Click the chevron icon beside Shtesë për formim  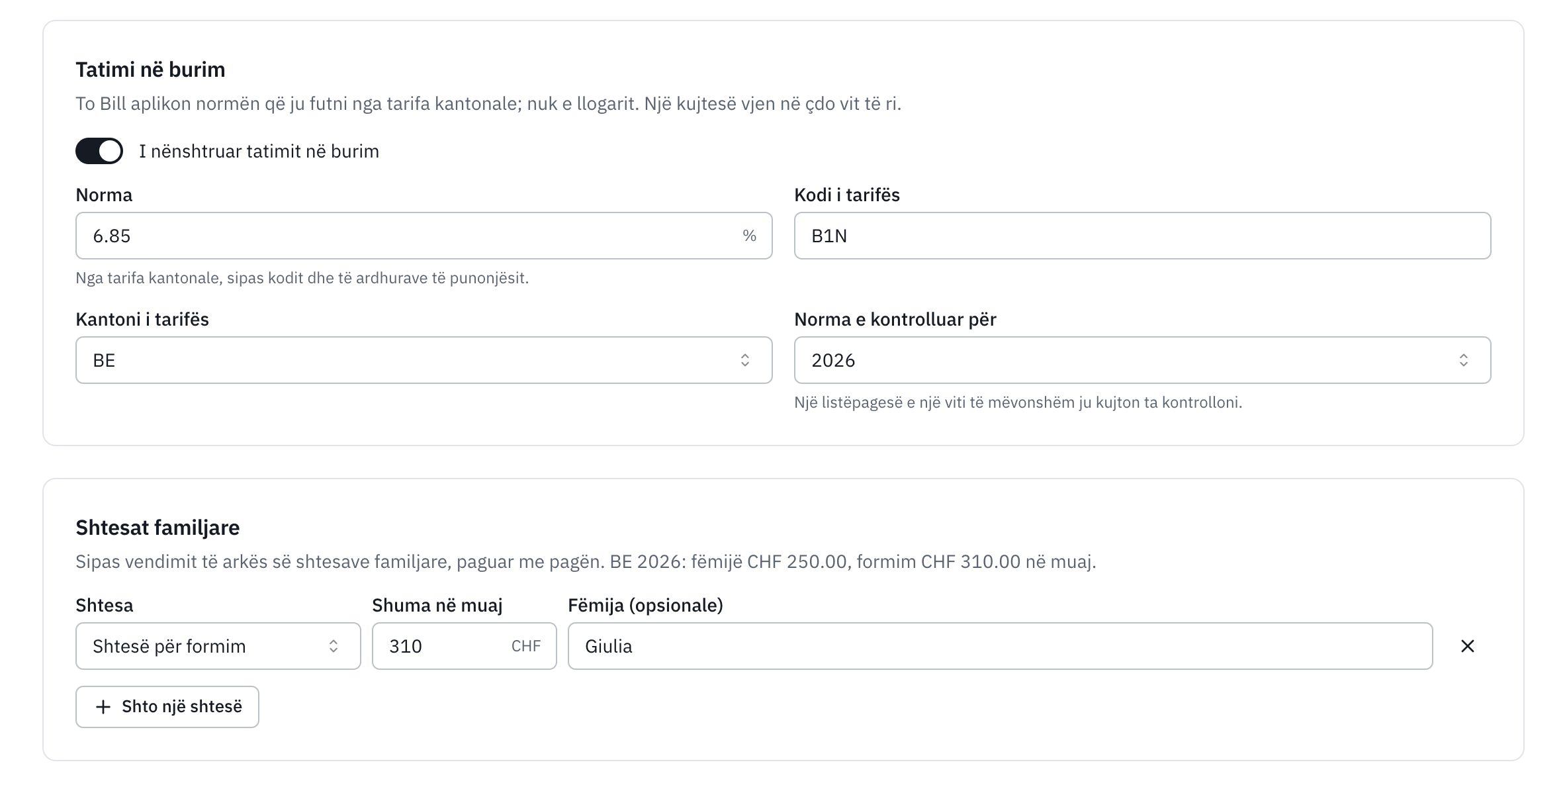pyautogui.click(x=334, y=646)
